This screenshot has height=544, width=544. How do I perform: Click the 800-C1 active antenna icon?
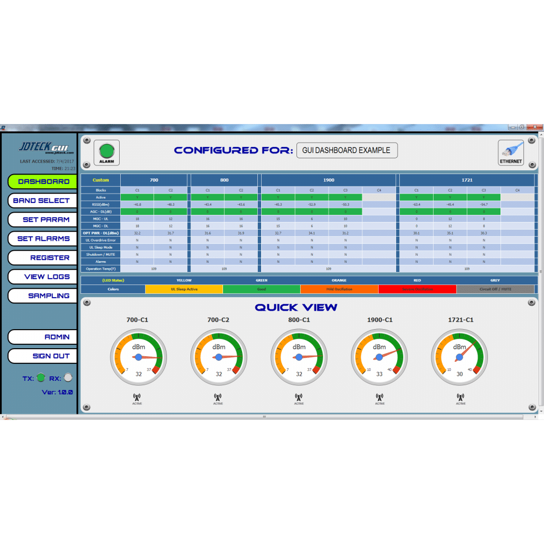click(299, 398)
